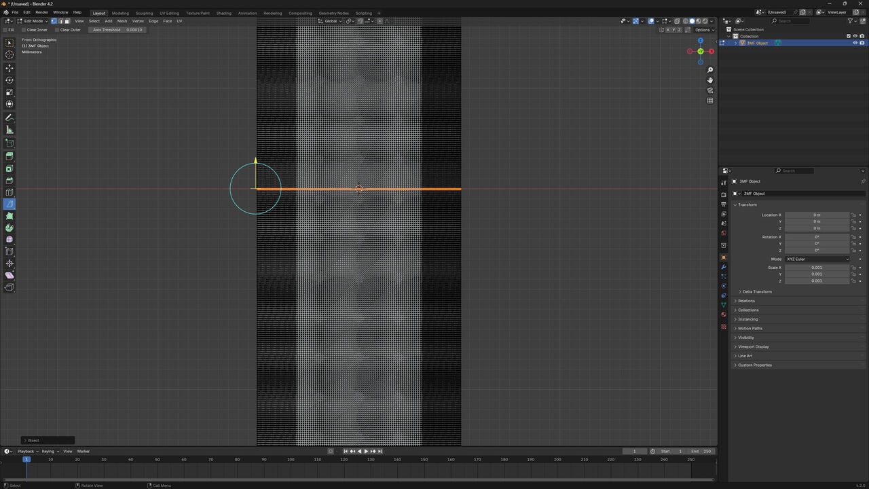Switch perspective/orthographic grid gizmo
The image size is (869, 489).
point(710,101)
